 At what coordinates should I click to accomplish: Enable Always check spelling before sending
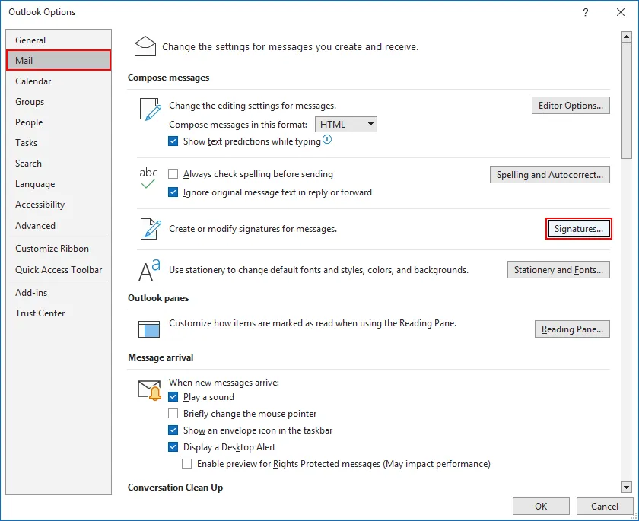(173, 173)
